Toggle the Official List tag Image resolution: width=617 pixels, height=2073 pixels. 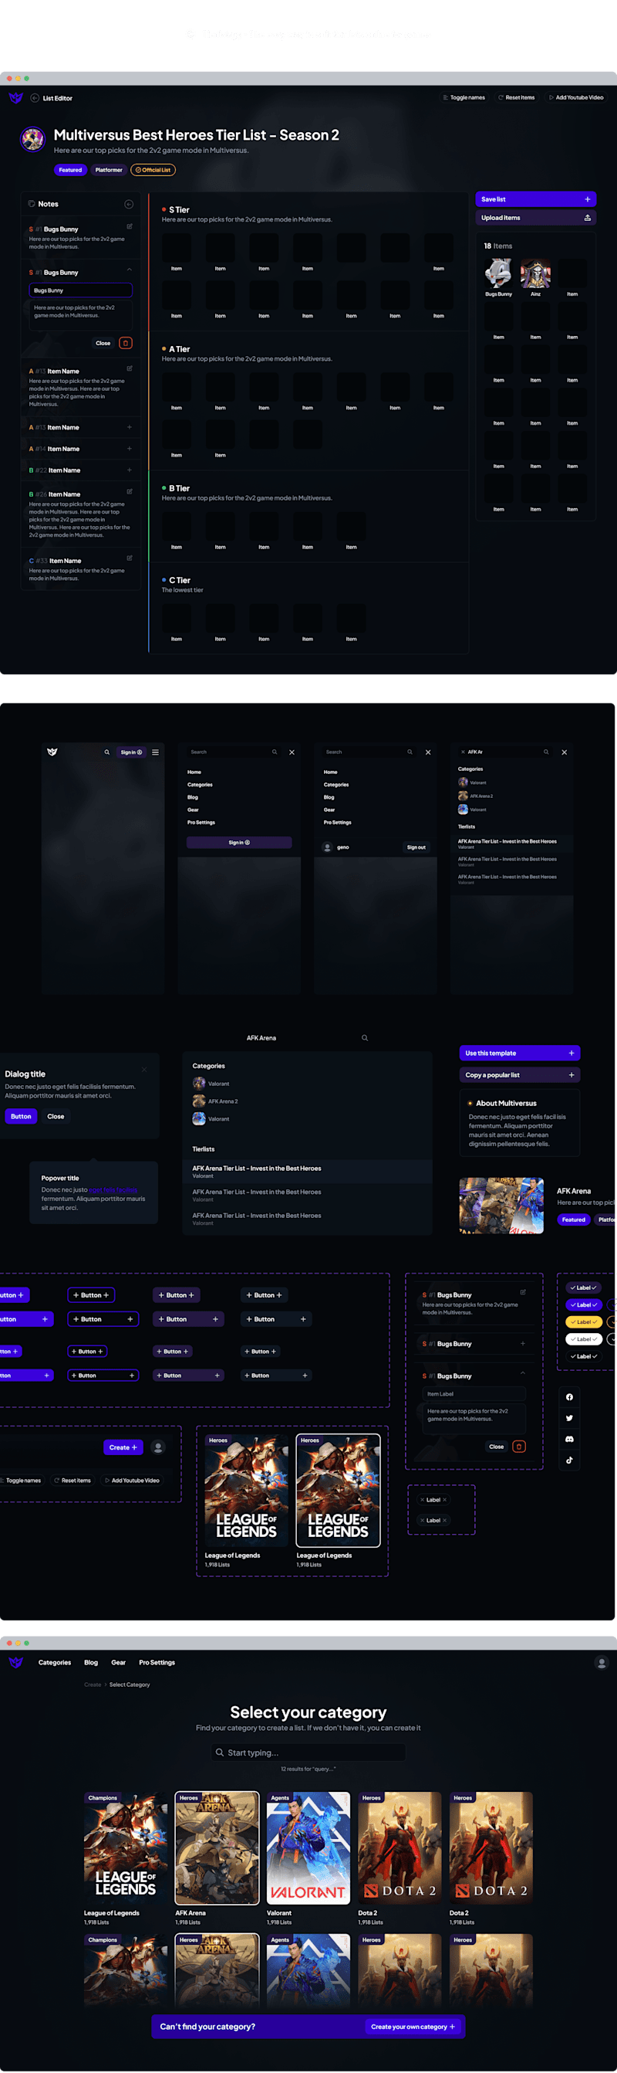[153, 170]
